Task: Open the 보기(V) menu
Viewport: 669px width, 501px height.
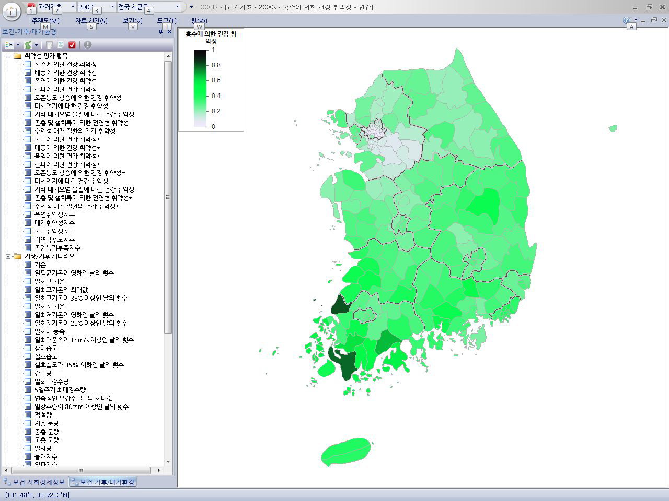Action: [133, 21]
